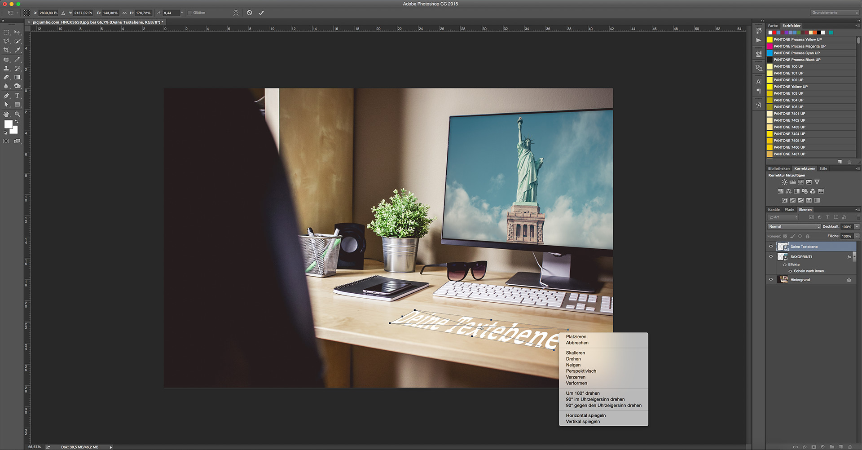Toggle visibility of Schein nach innen effect
The width and height of the screenshot is (862, 450).
[791, 270]
